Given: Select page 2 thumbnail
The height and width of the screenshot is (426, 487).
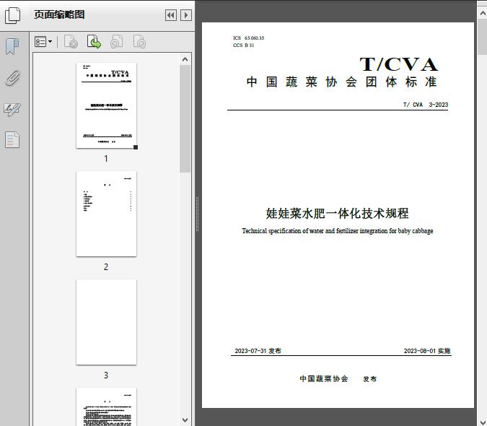Looking at the screenshot, I should [x=106, y=214].
